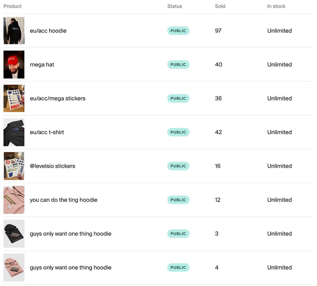The width and height of the screenshot is (317, 286).
Task: Sort by the Status column header
Action: tap(175, 6)
